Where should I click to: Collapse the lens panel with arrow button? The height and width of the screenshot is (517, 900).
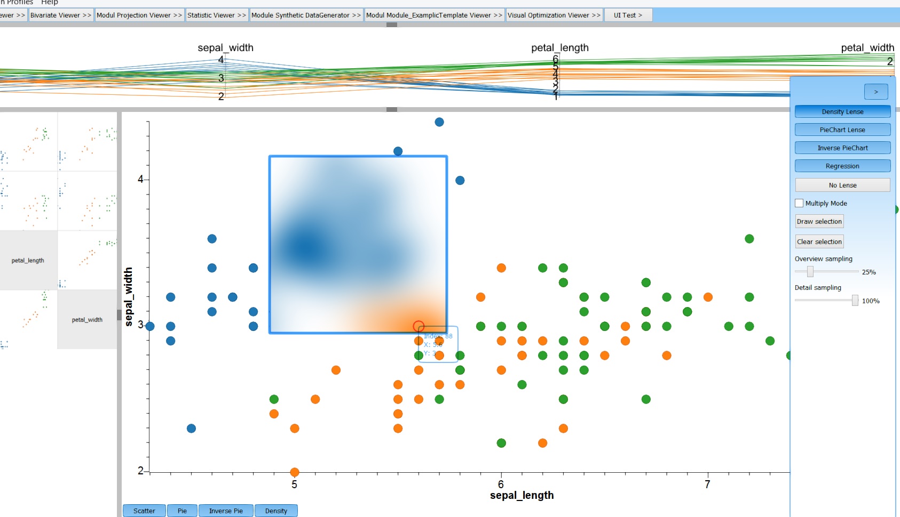(875, 92)
